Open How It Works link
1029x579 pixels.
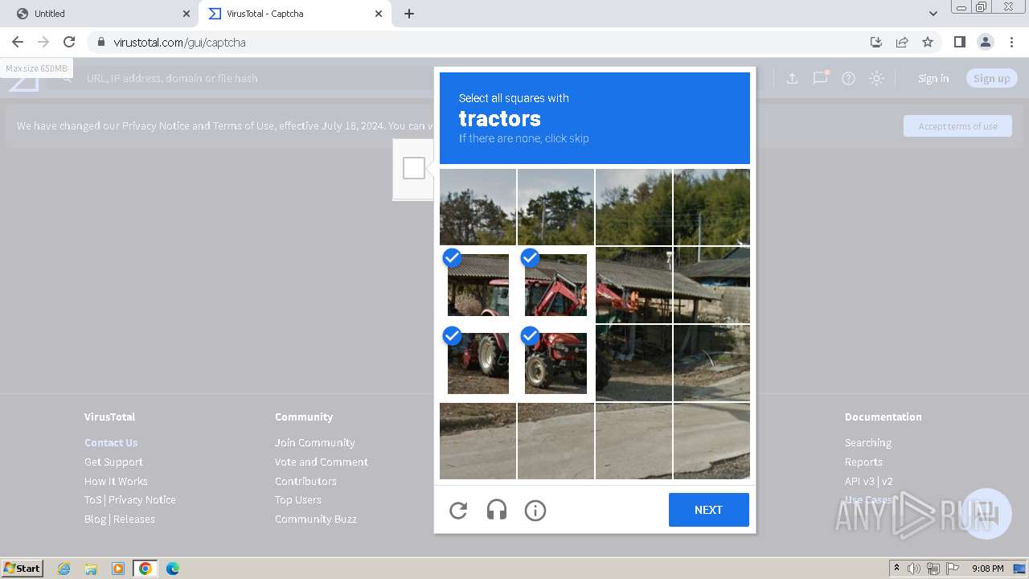click(x=116, y=481)
